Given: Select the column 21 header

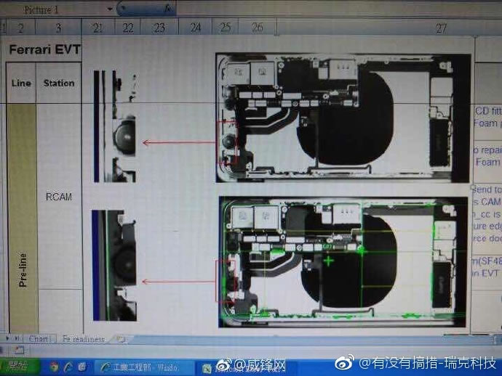Looking at the screenshot, I should tap(98, 28).
